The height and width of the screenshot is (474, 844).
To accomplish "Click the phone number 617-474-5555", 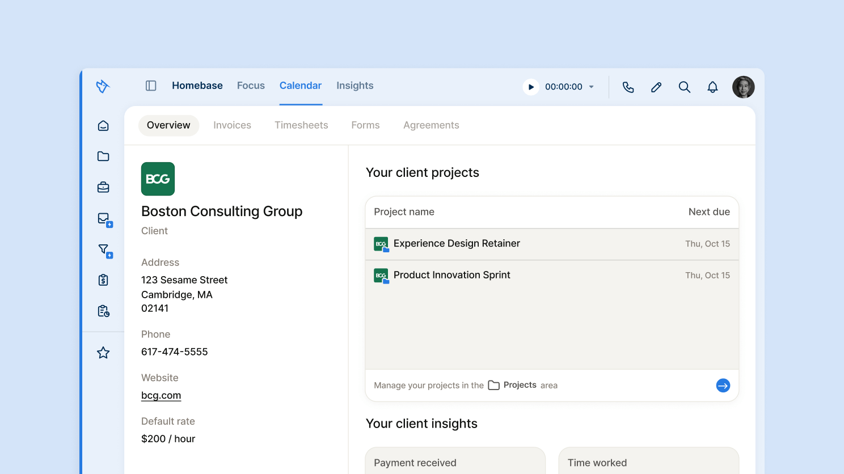I will click(x=175, y=352).
